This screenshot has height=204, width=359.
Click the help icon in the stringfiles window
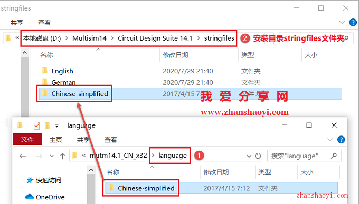[x=353, y=23]
